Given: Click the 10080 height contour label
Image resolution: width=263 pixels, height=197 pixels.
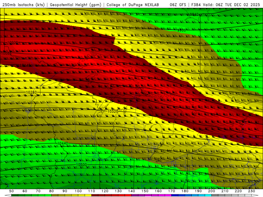Looking at the screenshot, I should tap(6, 54).
